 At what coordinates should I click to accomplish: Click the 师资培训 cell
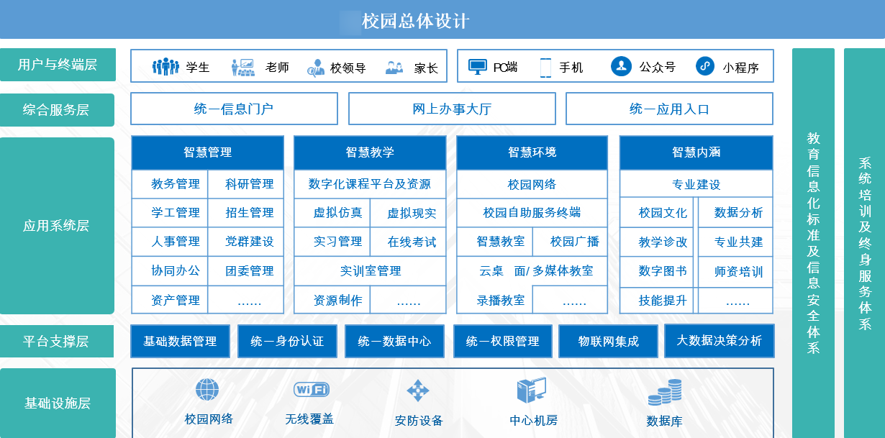click(735, 271)
